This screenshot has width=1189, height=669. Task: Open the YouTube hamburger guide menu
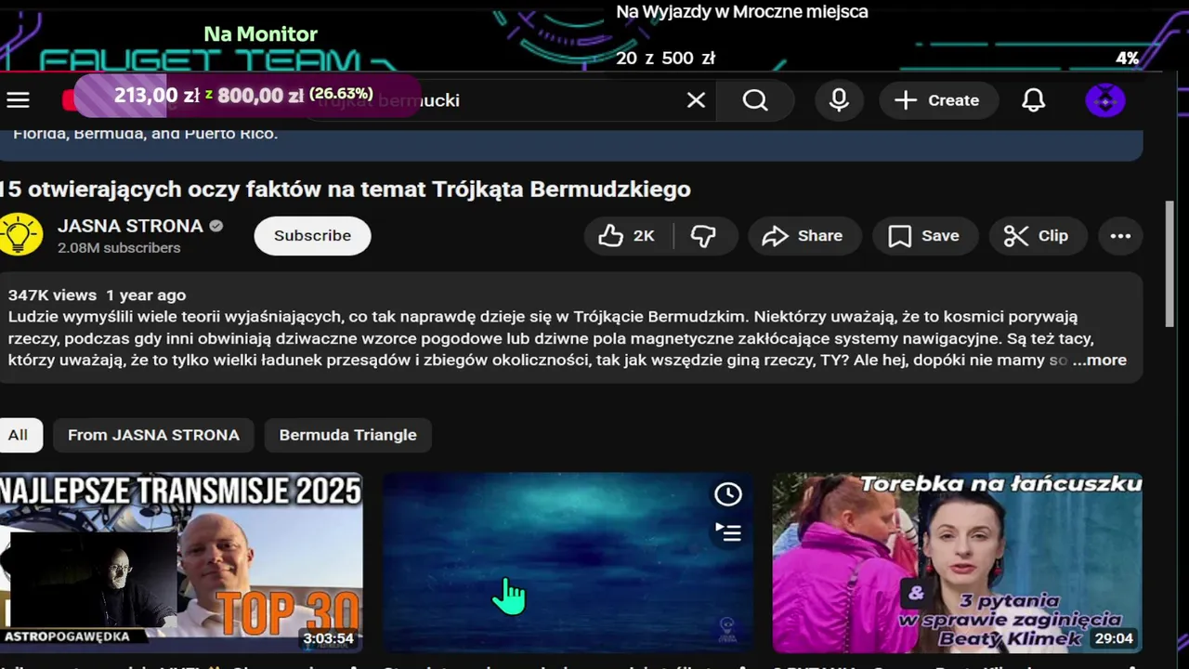(19, 100)
